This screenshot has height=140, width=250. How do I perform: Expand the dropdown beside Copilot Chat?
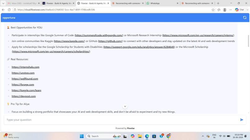(247, 10)
